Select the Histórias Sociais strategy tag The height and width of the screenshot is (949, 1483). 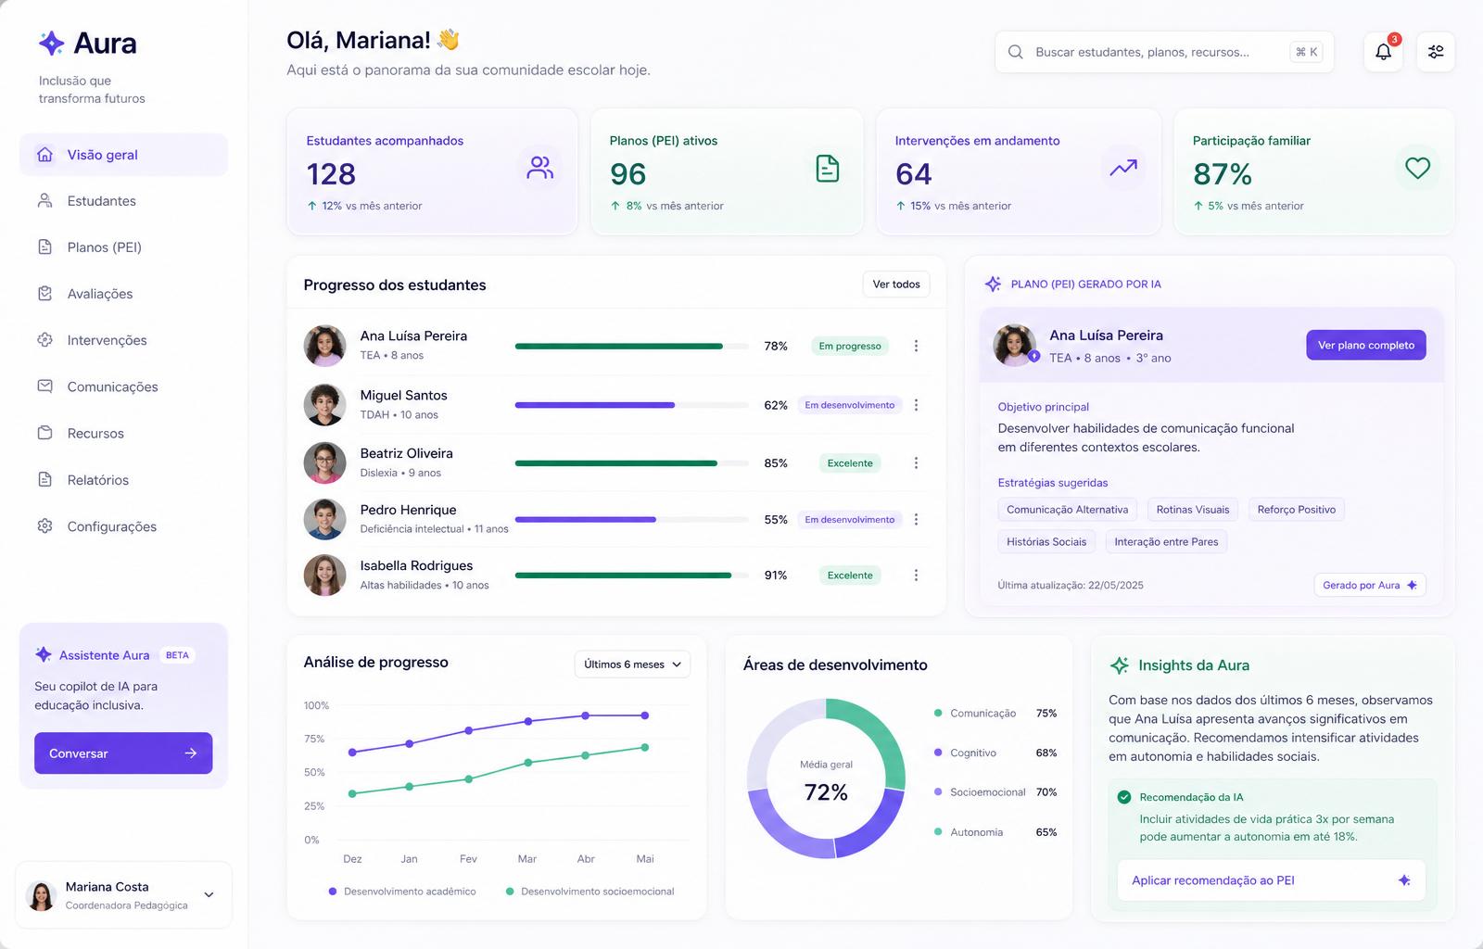pos(1046,541)
